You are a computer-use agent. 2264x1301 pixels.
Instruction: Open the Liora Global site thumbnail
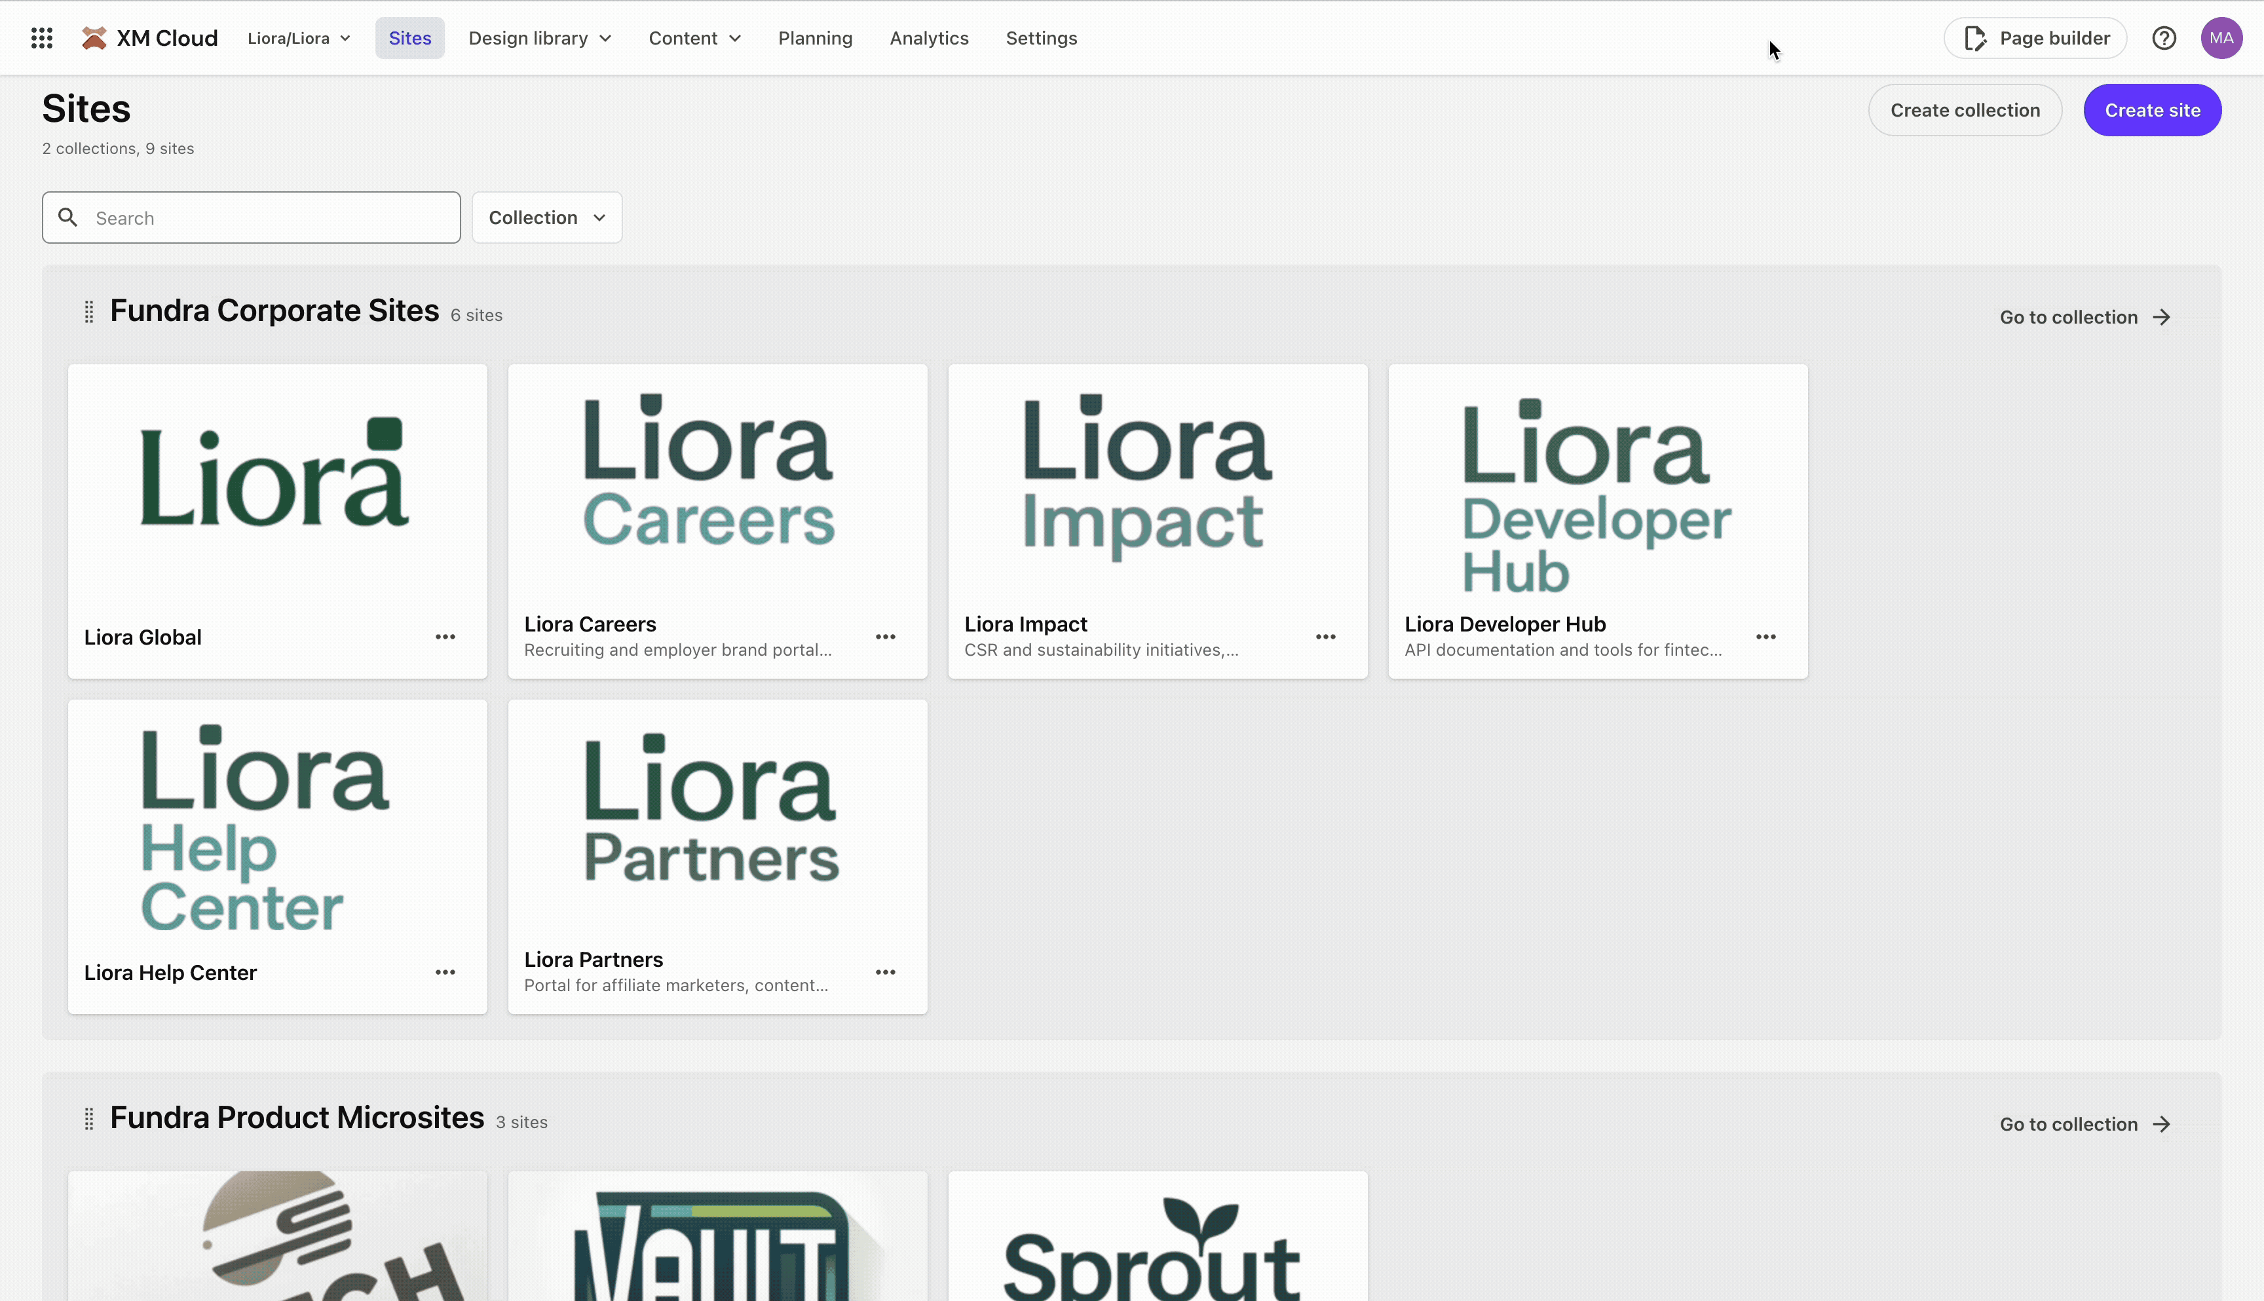pyautogui.click(x=277, y=483)
